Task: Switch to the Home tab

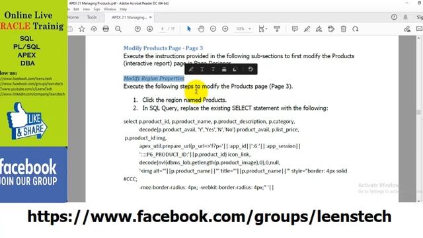Action: pyautogui.click(x=73, y=17)
